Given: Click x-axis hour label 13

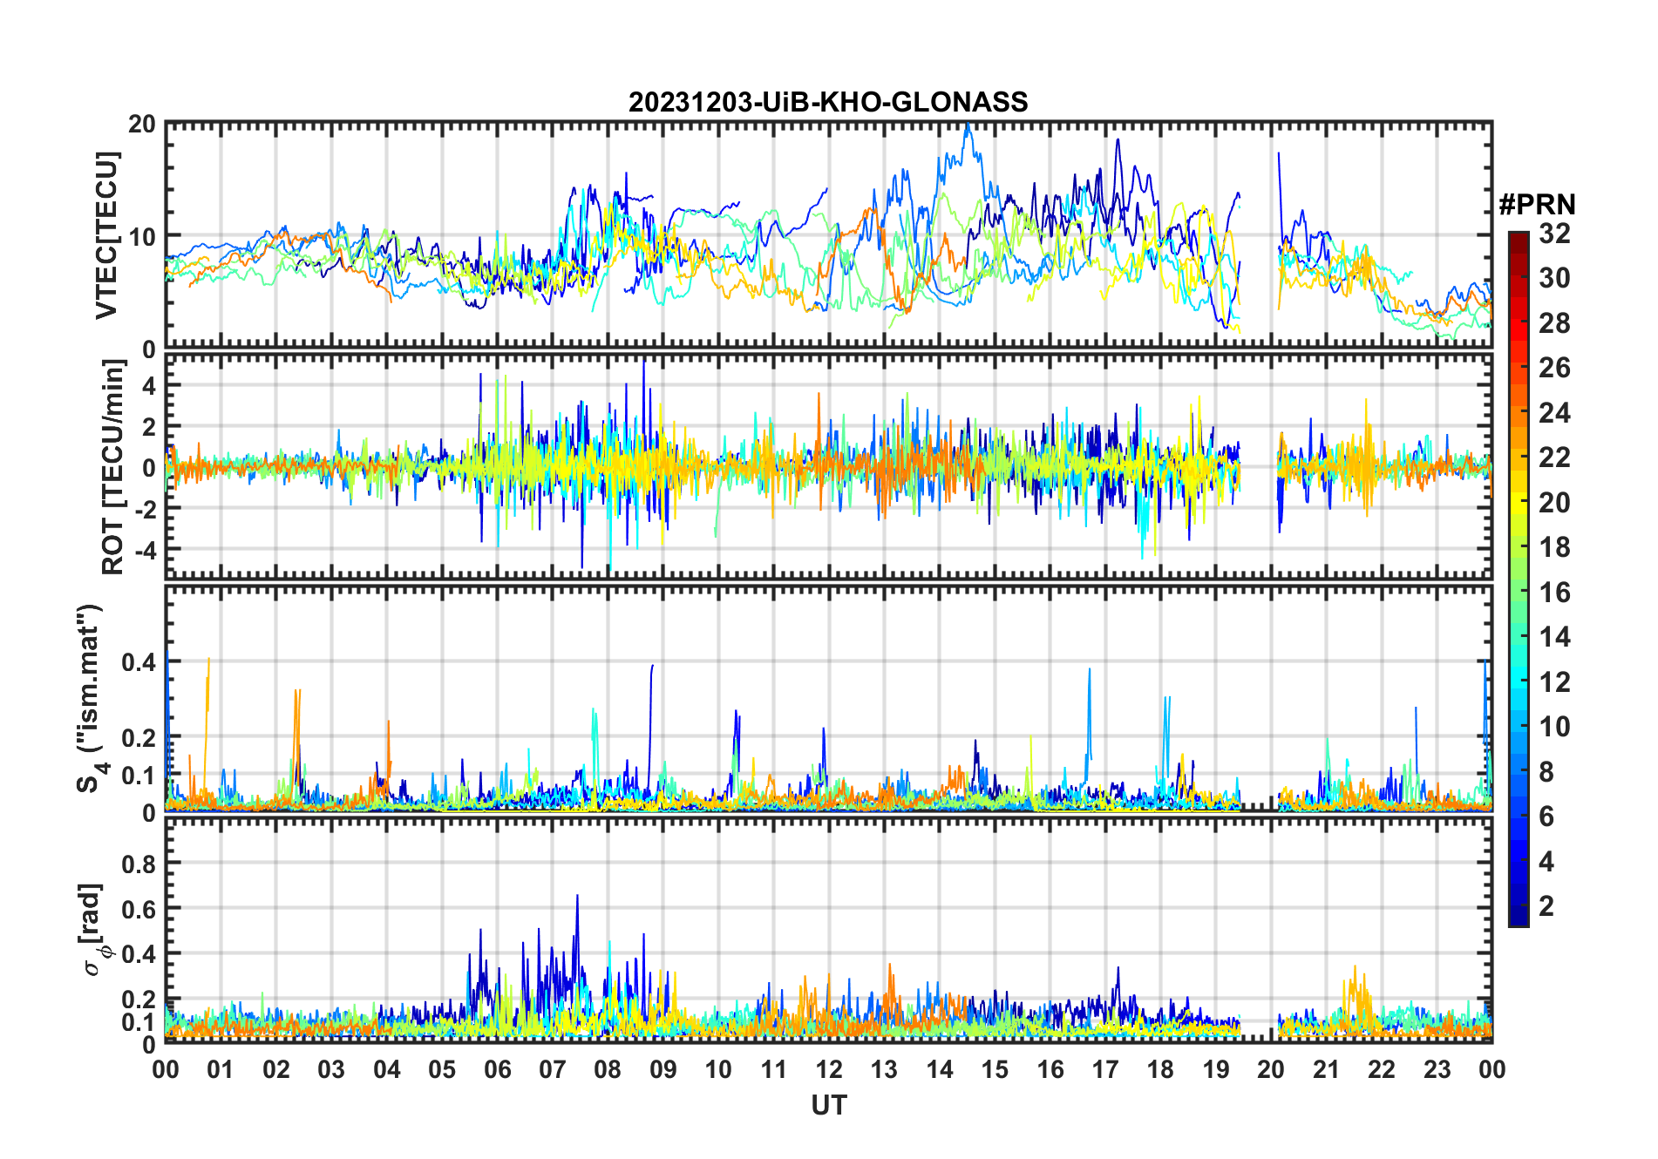Looking at the screenshot, I should click(884, 1069).
